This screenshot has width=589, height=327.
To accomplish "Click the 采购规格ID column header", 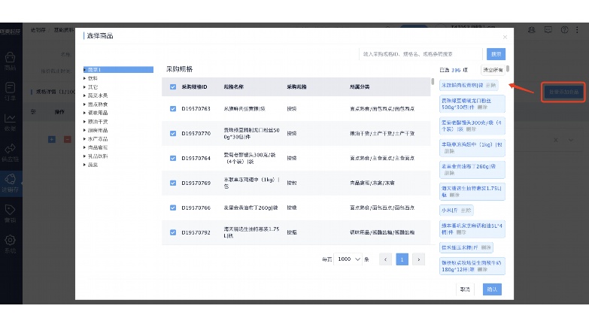I will (194, 86).
